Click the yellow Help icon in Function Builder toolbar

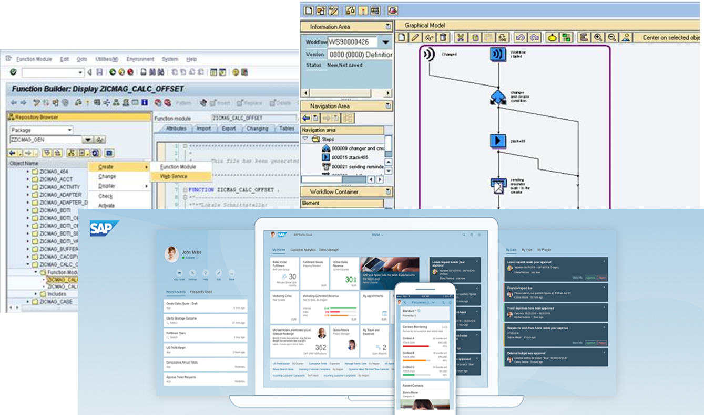(236, 72)
